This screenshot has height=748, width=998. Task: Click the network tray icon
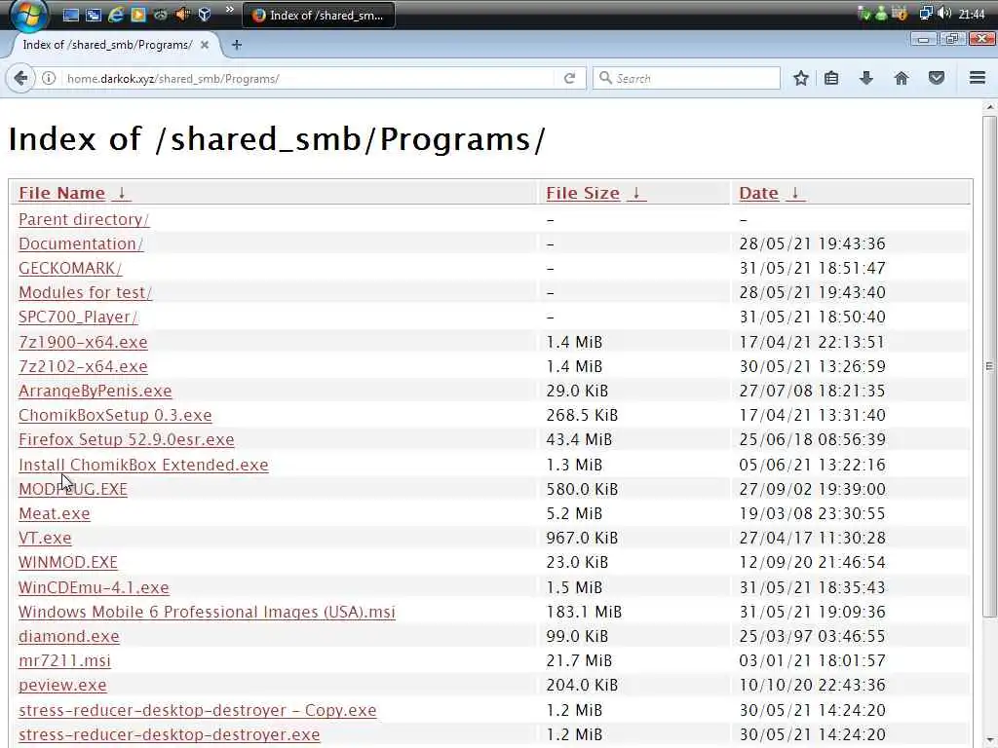[926, 14]
